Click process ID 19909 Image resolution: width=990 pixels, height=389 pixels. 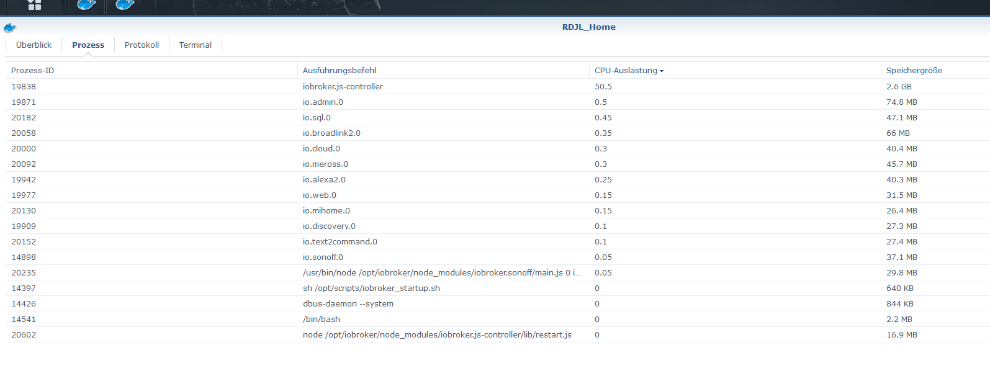(x=24, y=226)
